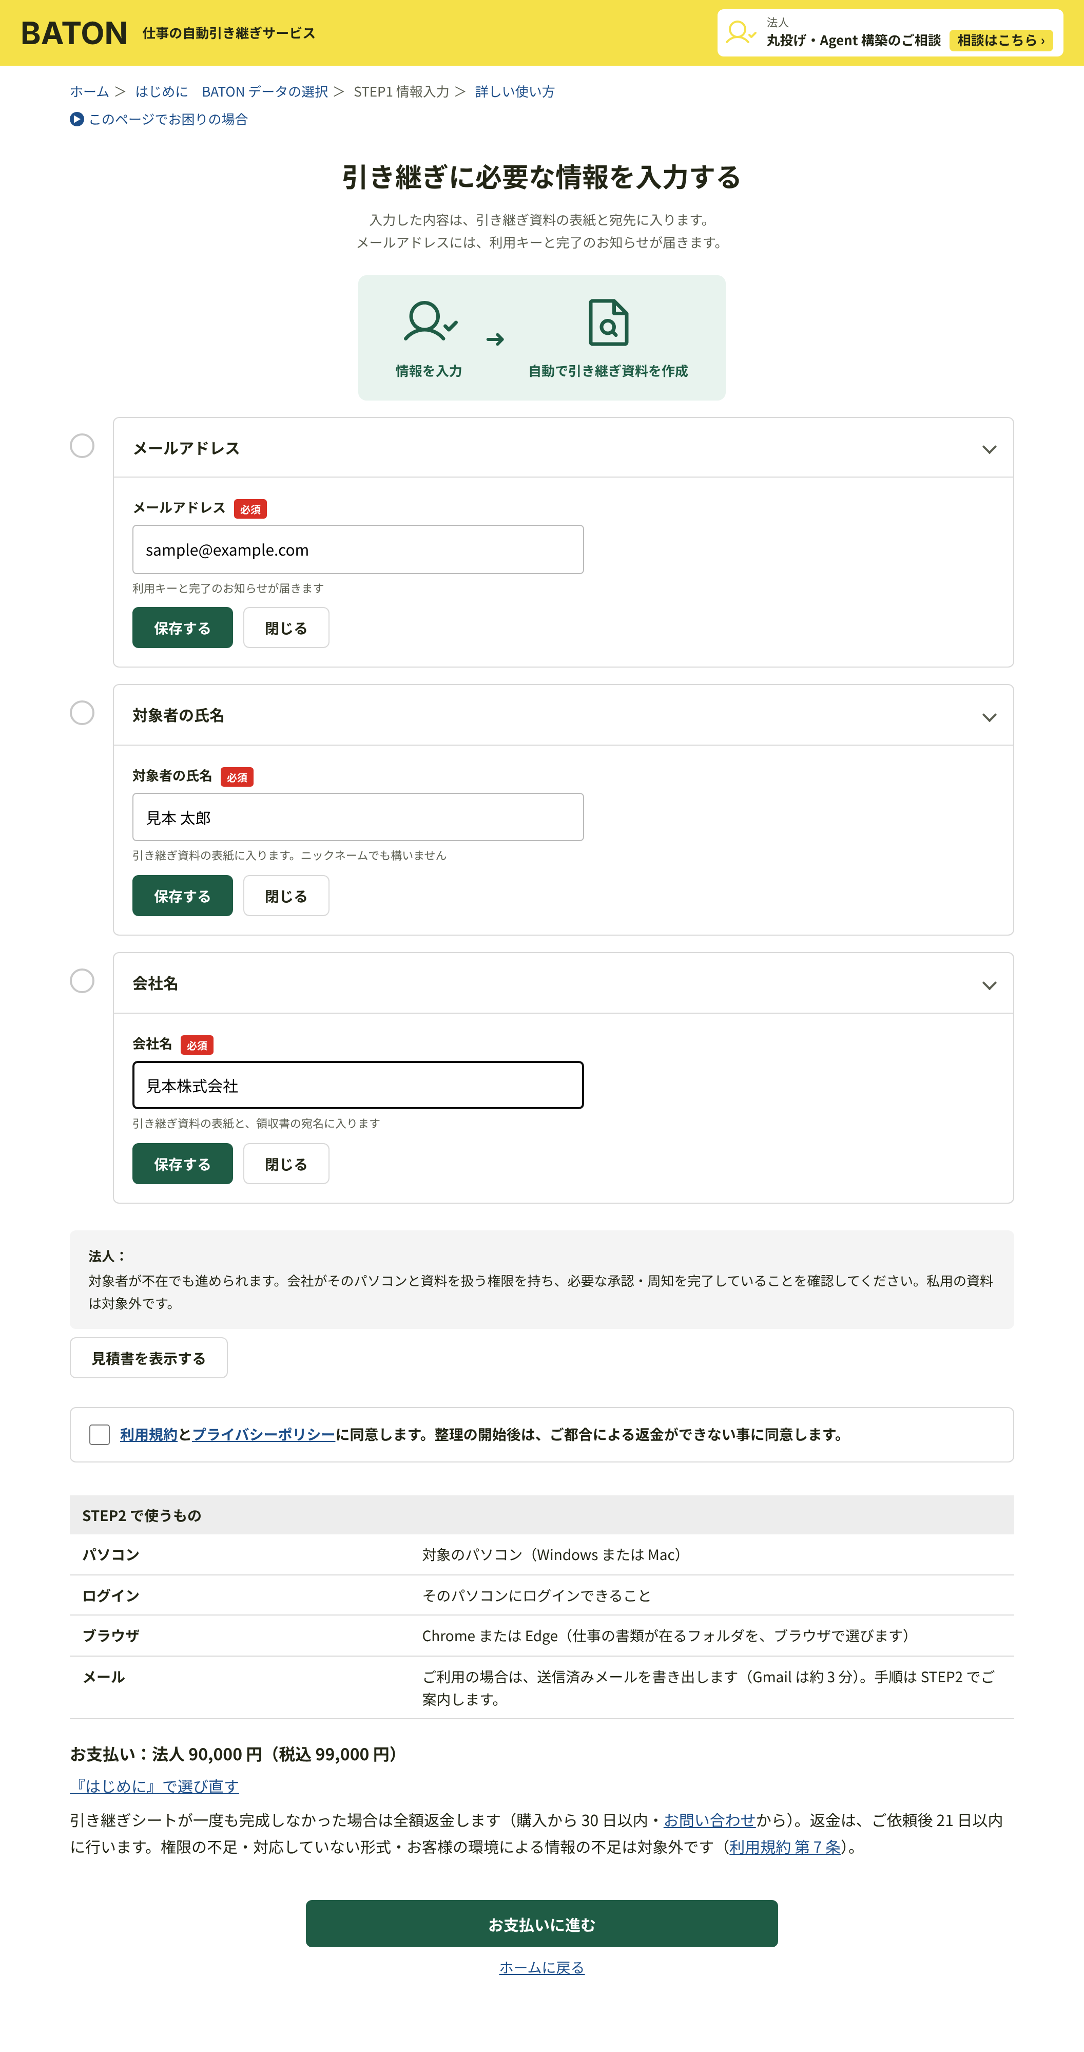The width and height of the screenshot is (1084, 2052).
Task: Click the document search icon for 自動で引き継ぎ資料を作成
Action: (x=609, y=322)
